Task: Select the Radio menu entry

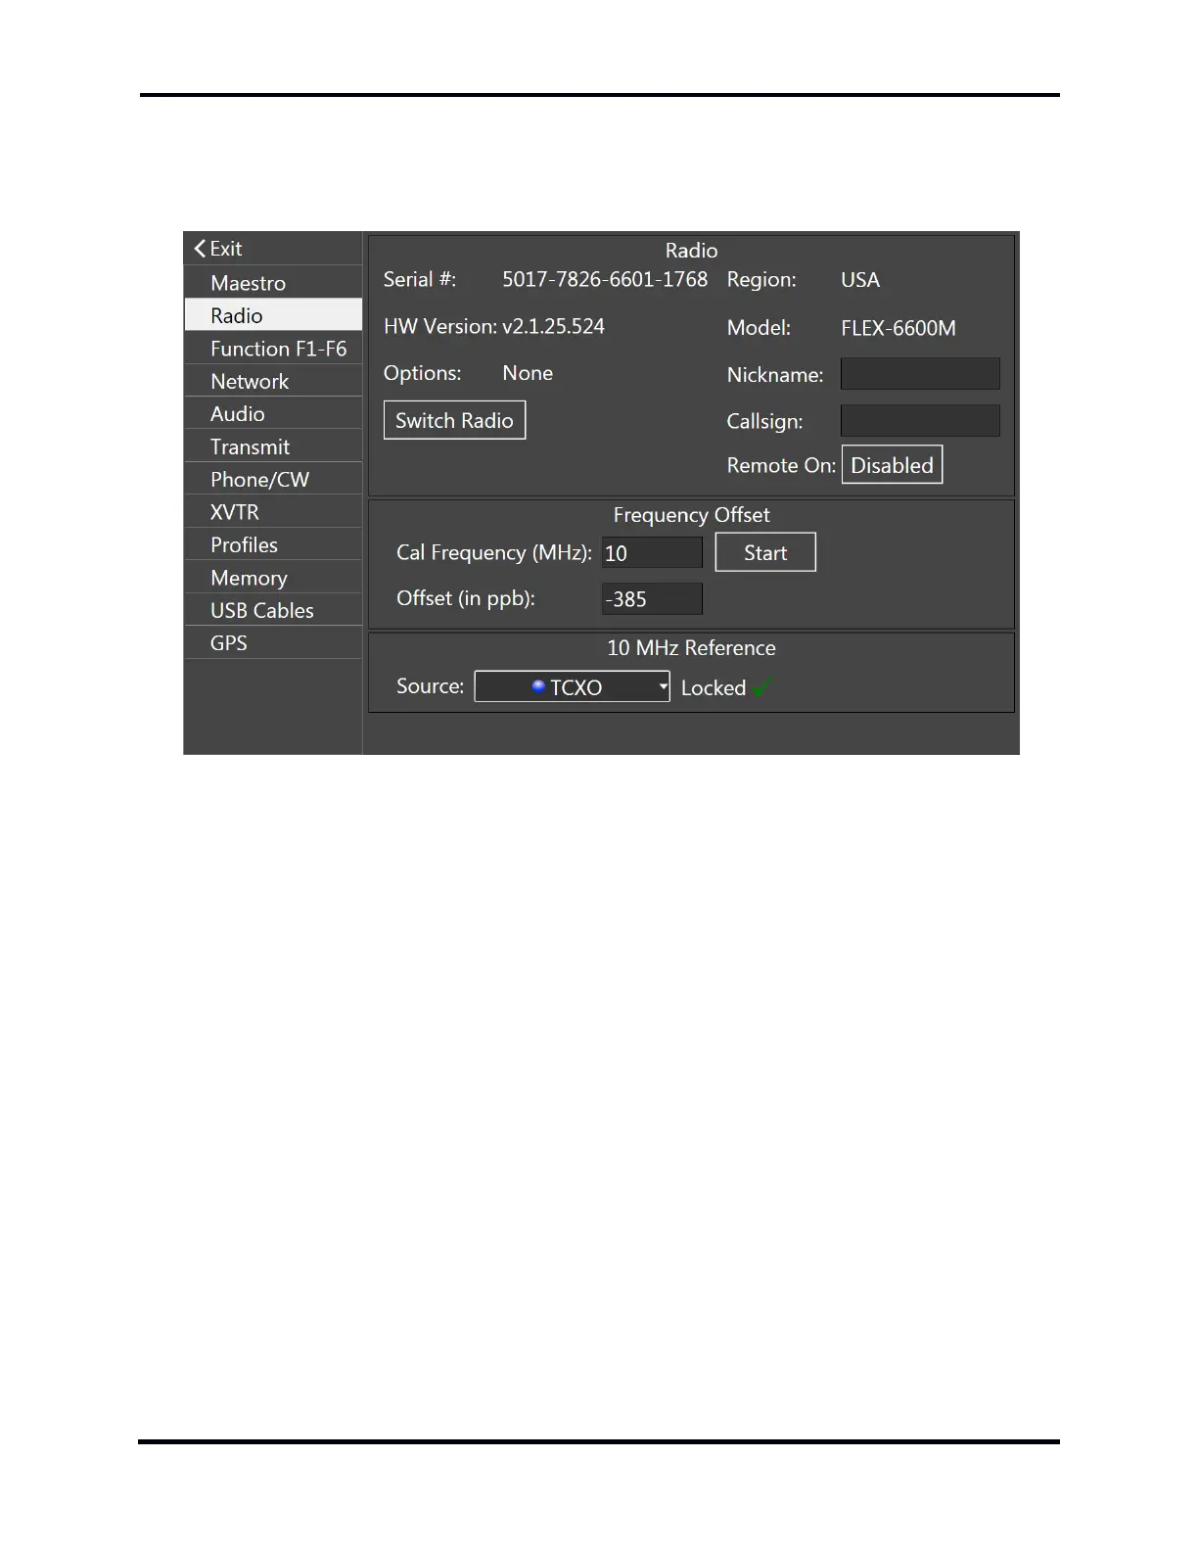Action: pos(273,315)
